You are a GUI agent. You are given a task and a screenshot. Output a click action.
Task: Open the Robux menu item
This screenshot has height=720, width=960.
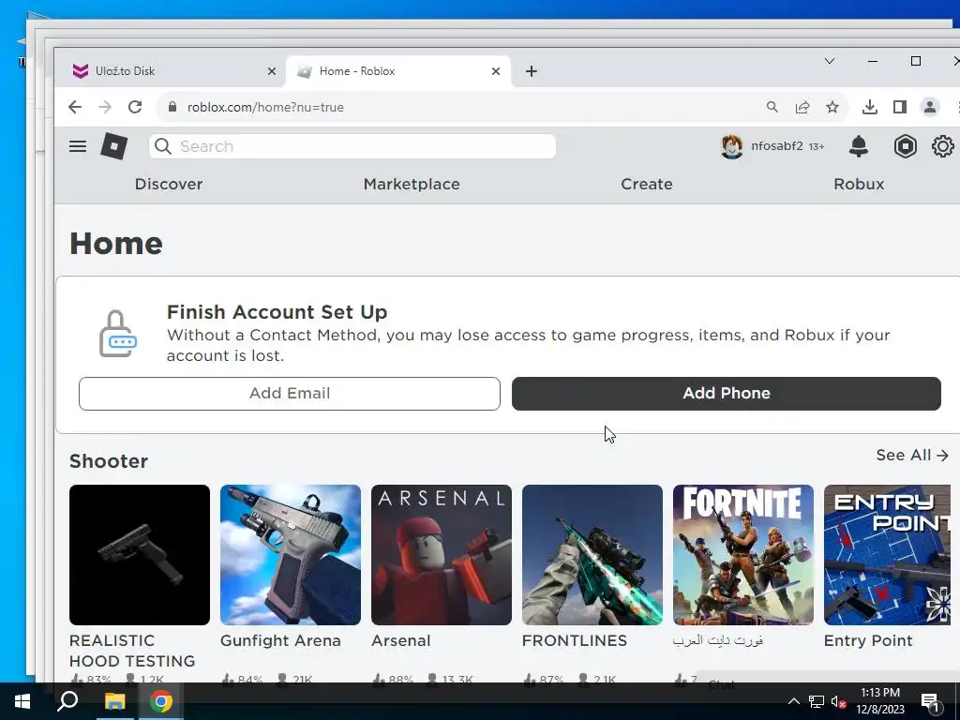859,185
